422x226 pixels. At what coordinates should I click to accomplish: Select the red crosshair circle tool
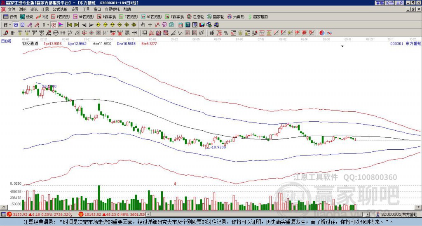click(84, 33)
